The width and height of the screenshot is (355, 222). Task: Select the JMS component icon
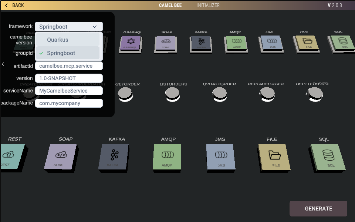tap(271, 43)
